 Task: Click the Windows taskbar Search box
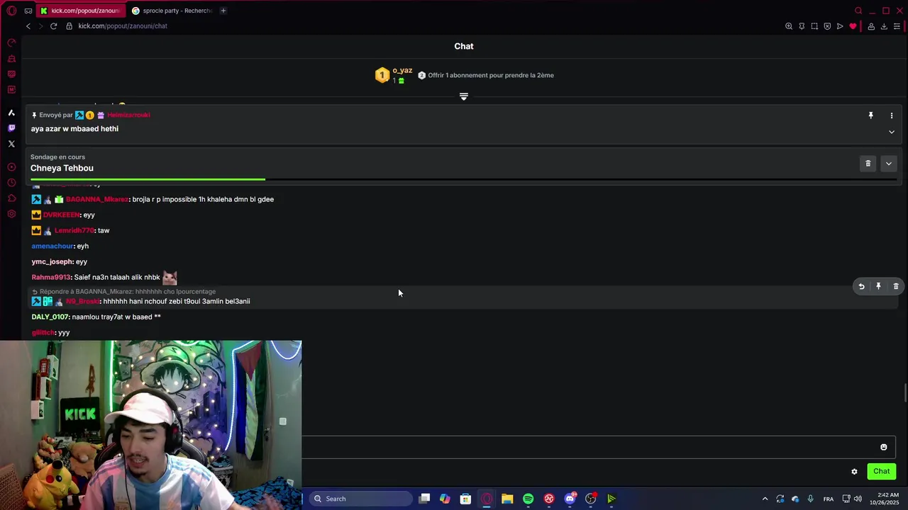pyautogui.click(x=362, y=499)
